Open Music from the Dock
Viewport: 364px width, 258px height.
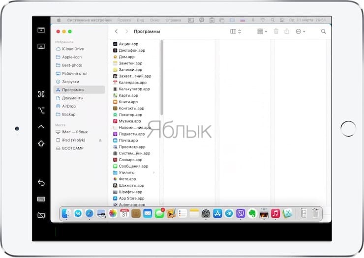[x=275, y=213]
